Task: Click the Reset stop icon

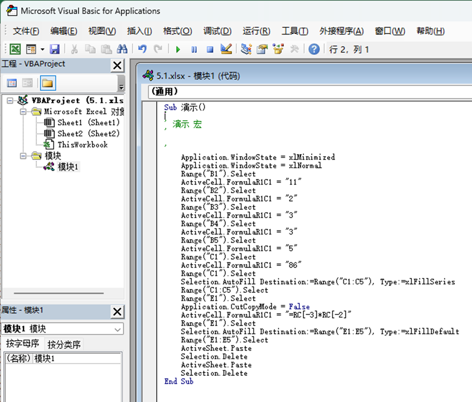Action: click(x=210, y=49)
